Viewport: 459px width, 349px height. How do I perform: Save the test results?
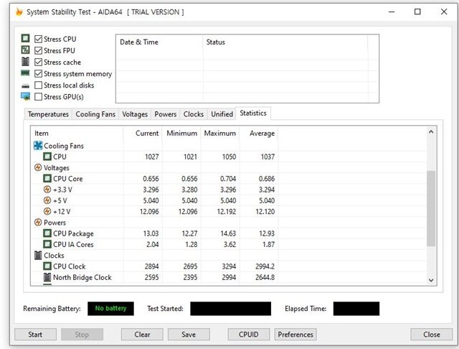189,335
